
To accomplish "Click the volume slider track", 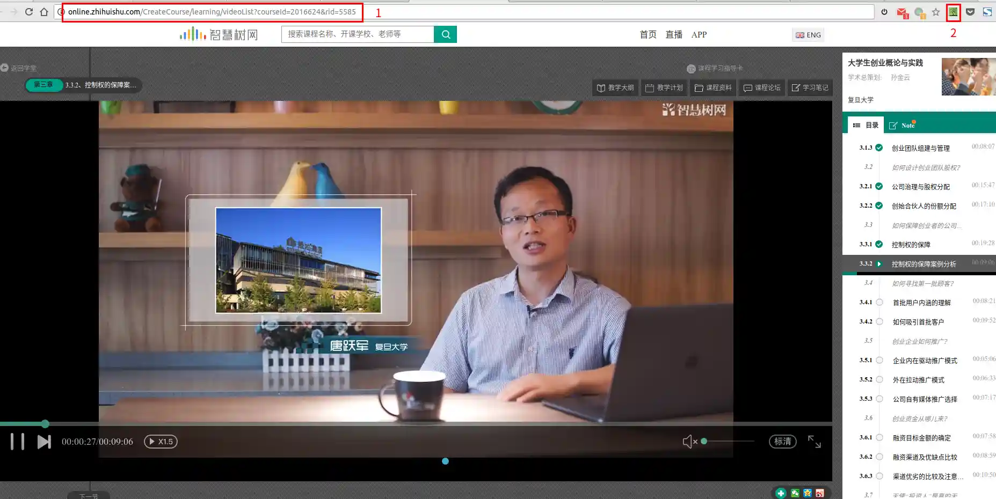I will [x=730, y=441].
